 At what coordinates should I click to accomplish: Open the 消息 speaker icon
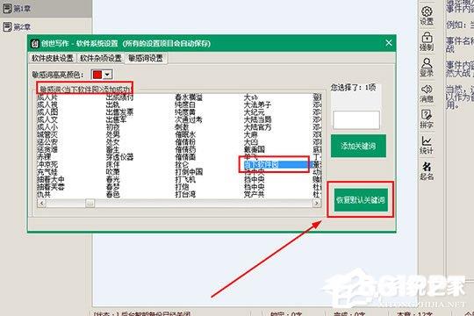click(427, 93)
